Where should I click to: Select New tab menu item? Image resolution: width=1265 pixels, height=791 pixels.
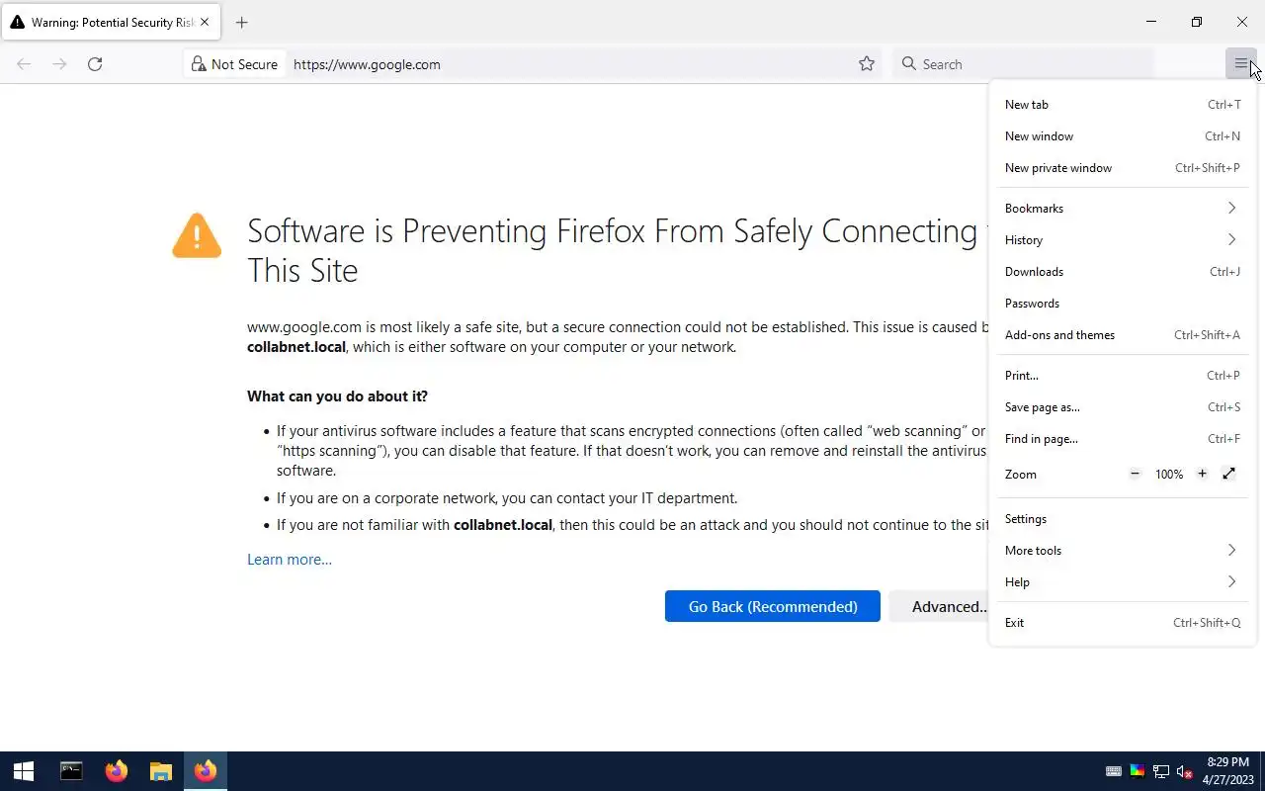click(x=1122, y=105)
